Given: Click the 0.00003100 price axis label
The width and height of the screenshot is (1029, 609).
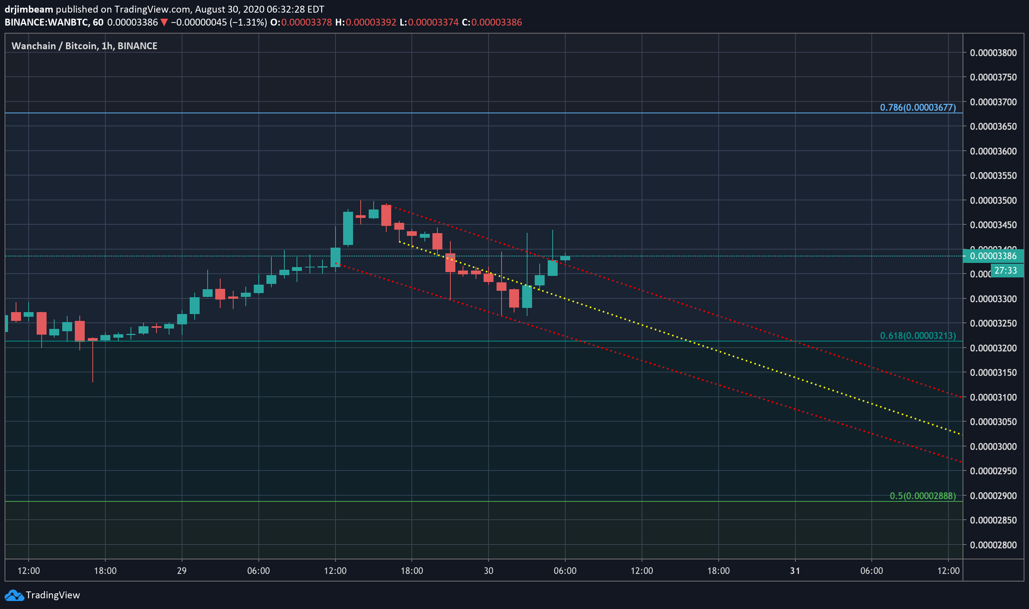Looking at the screenshot, I should [x=993, y=397].
